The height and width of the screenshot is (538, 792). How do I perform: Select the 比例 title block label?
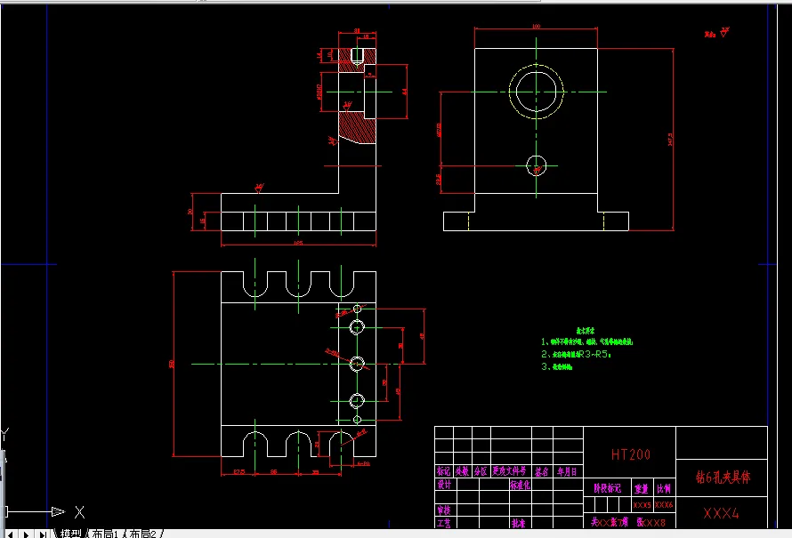(663, 488)
